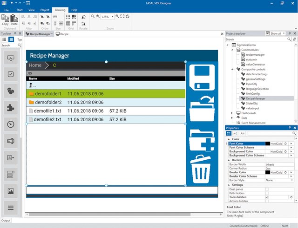The image size is (298, 228).
Task: Click the Rotate flip icon in ribbon
Action: 83,17
